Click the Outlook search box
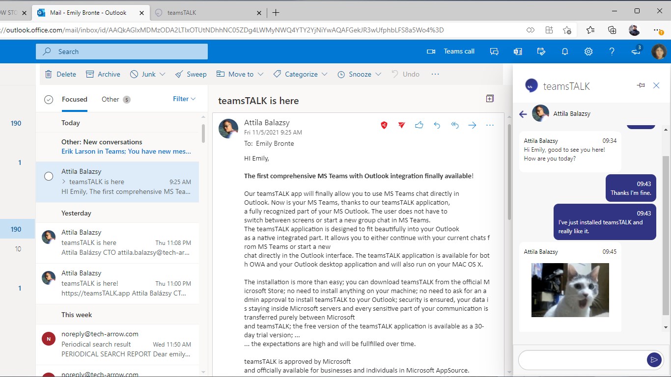Screen dimensions: 671x377 [122, 52]
